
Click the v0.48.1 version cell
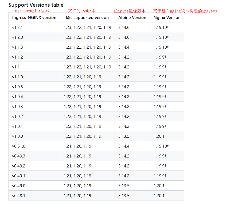click(19, 196)
